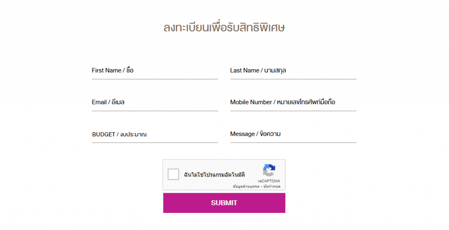Open the 'ข้อมูลส่วนบุคคล' privacy link
Viewport: 449px width, 230px height.
pyautogui.click(x=246, y=187)
